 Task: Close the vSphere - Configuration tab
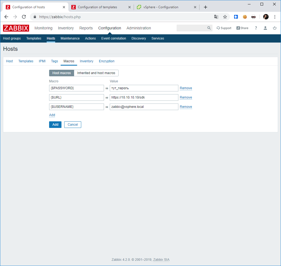click(x=195, y=7)
